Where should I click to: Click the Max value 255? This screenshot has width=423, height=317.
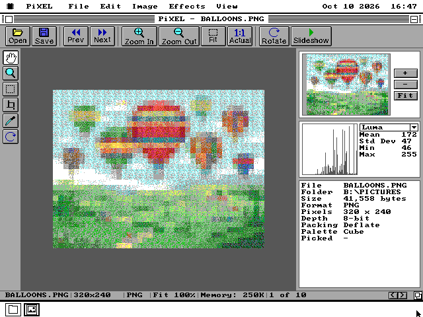click(x=409, y=155)
